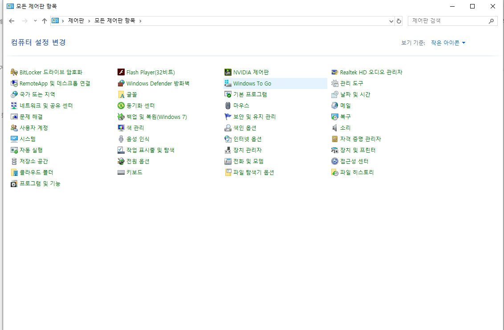Open the 메일 icon
This screenshot has width=504, height=330.
(335, 106)
